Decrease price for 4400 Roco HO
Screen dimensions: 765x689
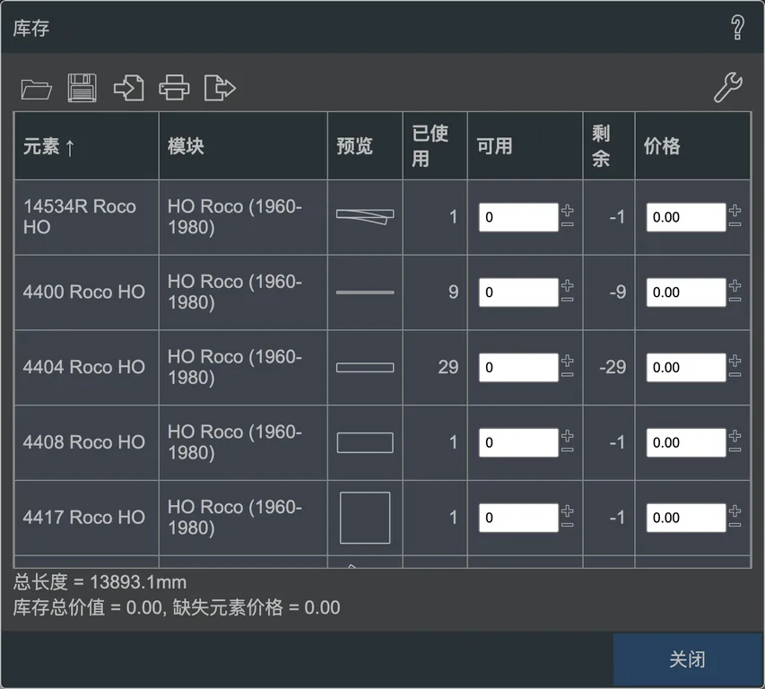[735, 300]
